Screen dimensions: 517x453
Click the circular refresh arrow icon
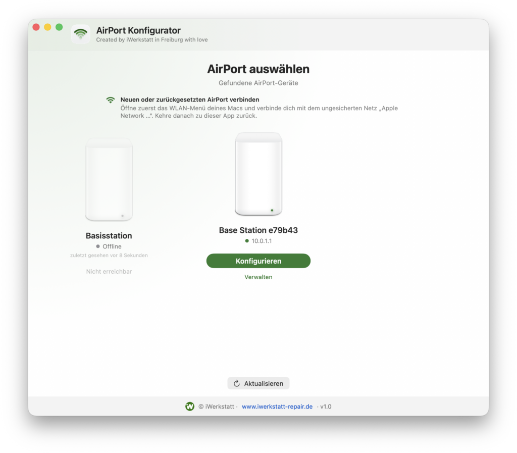point(237,383)
